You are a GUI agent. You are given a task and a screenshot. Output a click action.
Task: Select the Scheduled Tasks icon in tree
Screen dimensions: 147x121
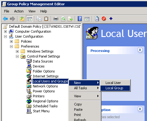[x=29, y=106]
